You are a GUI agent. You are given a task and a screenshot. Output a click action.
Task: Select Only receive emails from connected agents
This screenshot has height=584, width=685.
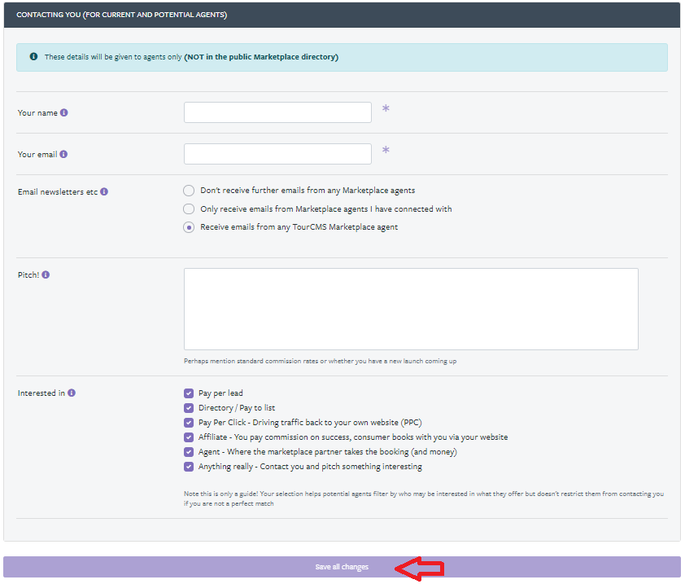(189, 209)
